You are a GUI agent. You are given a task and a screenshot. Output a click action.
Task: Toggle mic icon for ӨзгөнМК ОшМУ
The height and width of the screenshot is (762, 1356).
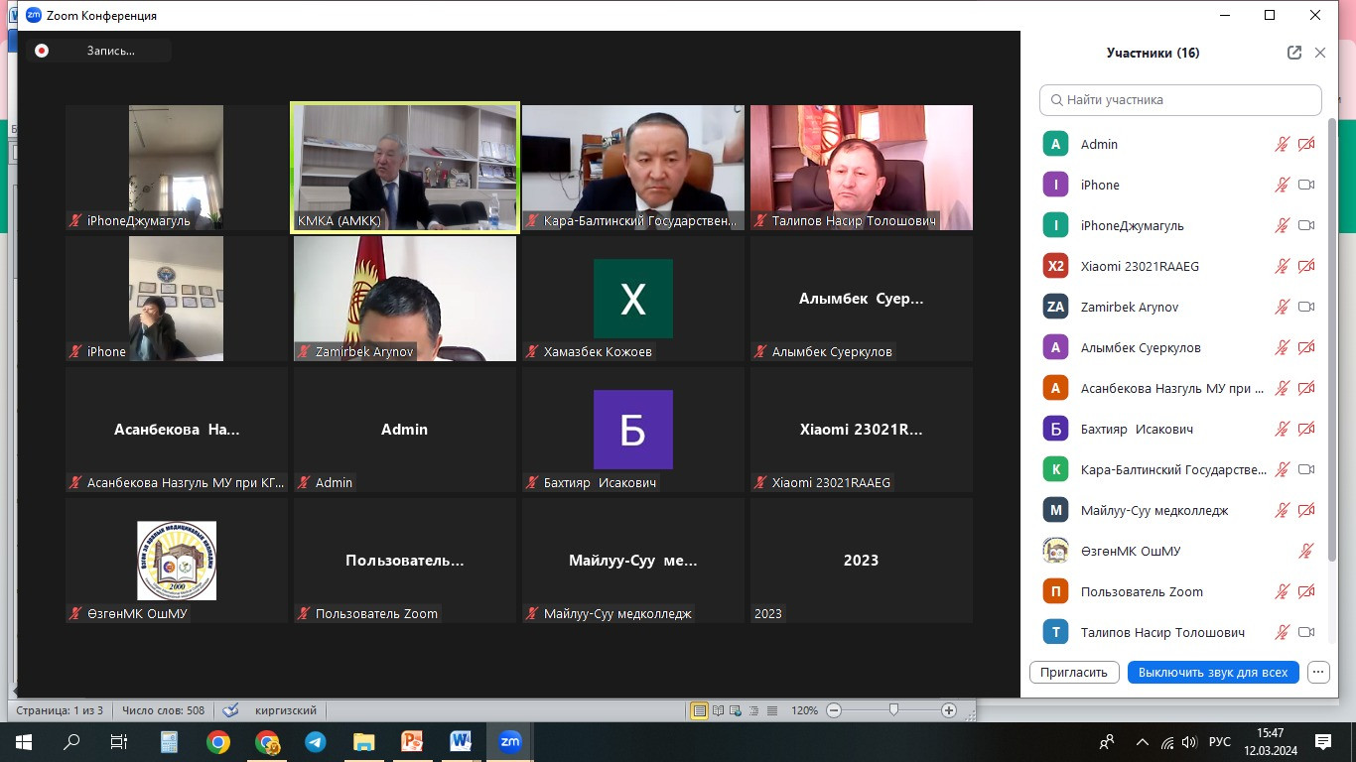pos(1306,552)
